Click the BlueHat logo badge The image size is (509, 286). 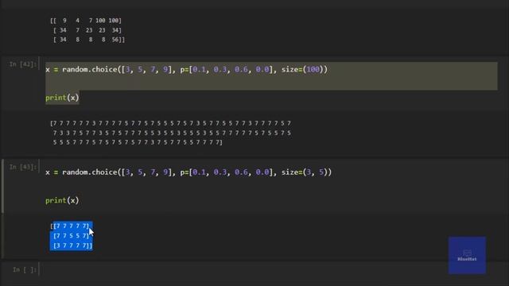[467, 255]
